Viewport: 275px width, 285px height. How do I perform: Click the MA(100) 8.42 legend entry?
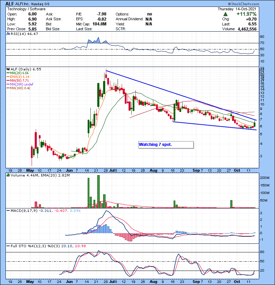(x=19, y=88)
